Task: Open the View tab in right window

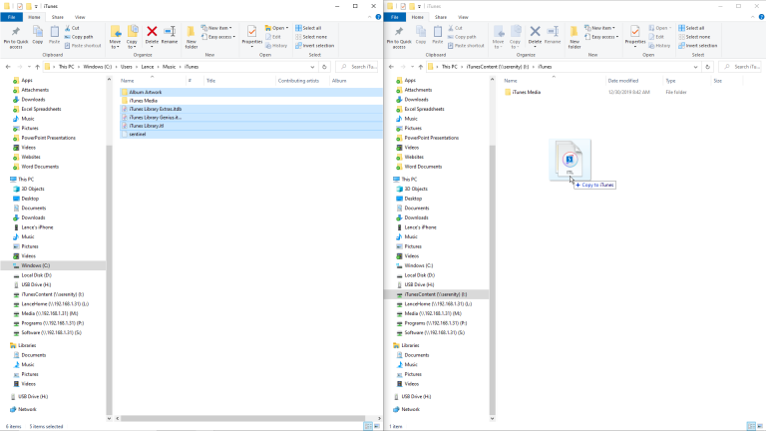Action: click(x=463, y=17)
